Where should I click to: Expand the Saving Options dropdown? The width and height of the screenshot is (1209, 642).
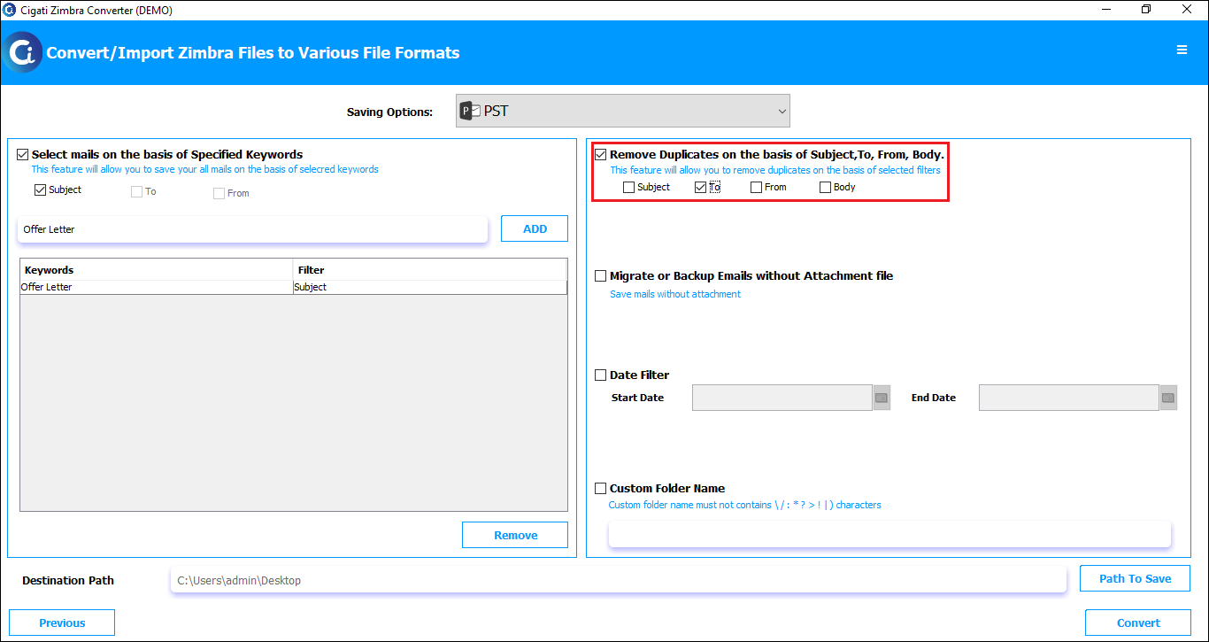pyautogui.click(x=623, y=111)
